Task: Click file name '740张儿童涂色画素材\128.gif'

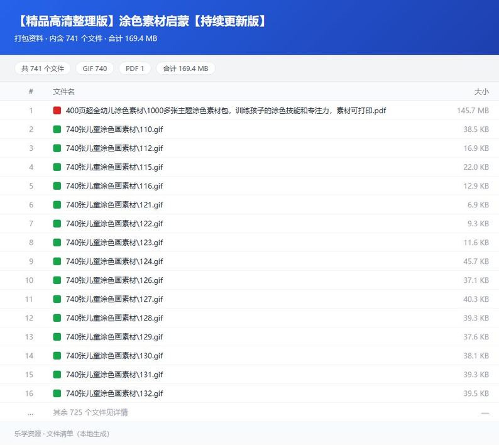Action: [114, 318]
